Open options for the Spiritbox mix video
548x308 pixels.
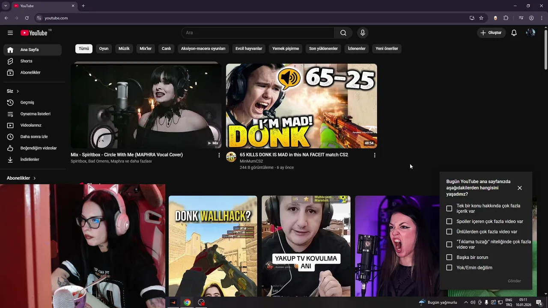tap(219, 155)
